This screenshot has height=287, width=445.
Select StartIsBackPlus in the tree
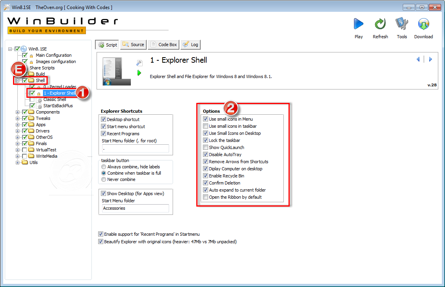(x=58, y=106)
